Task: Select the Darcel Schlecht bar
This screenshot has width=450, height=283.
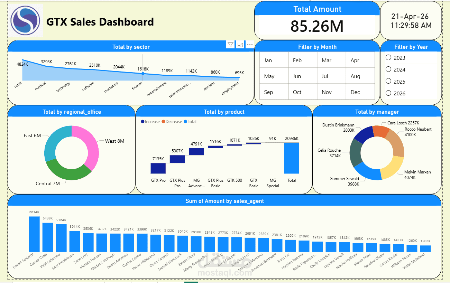Action: (34, 234)
